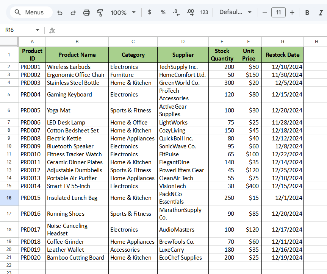Open the 100% zoom dropdown
The image size is (327, 274).
coord(123,13)
